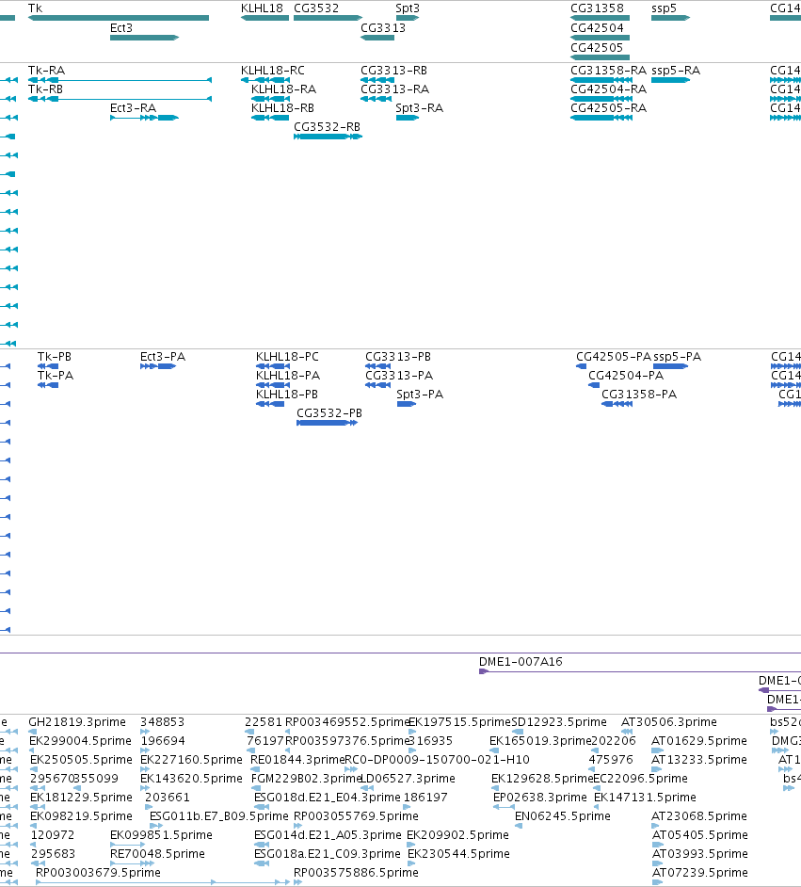The image size is (801, 887).
Task: Select the Tk-RB transcript label
Action: [x=45, y=89]
